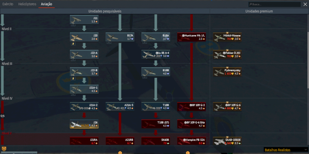Select the J11 aircraft card
The height and width of the screenshot is (154, 309).
coord(84,20)
